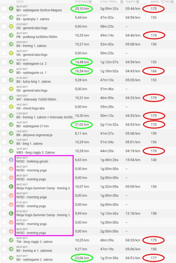Click the strength icon for 27.07.2017 GS workout
This screenshot has height=263, width=176.
click(x=11, y=27)
